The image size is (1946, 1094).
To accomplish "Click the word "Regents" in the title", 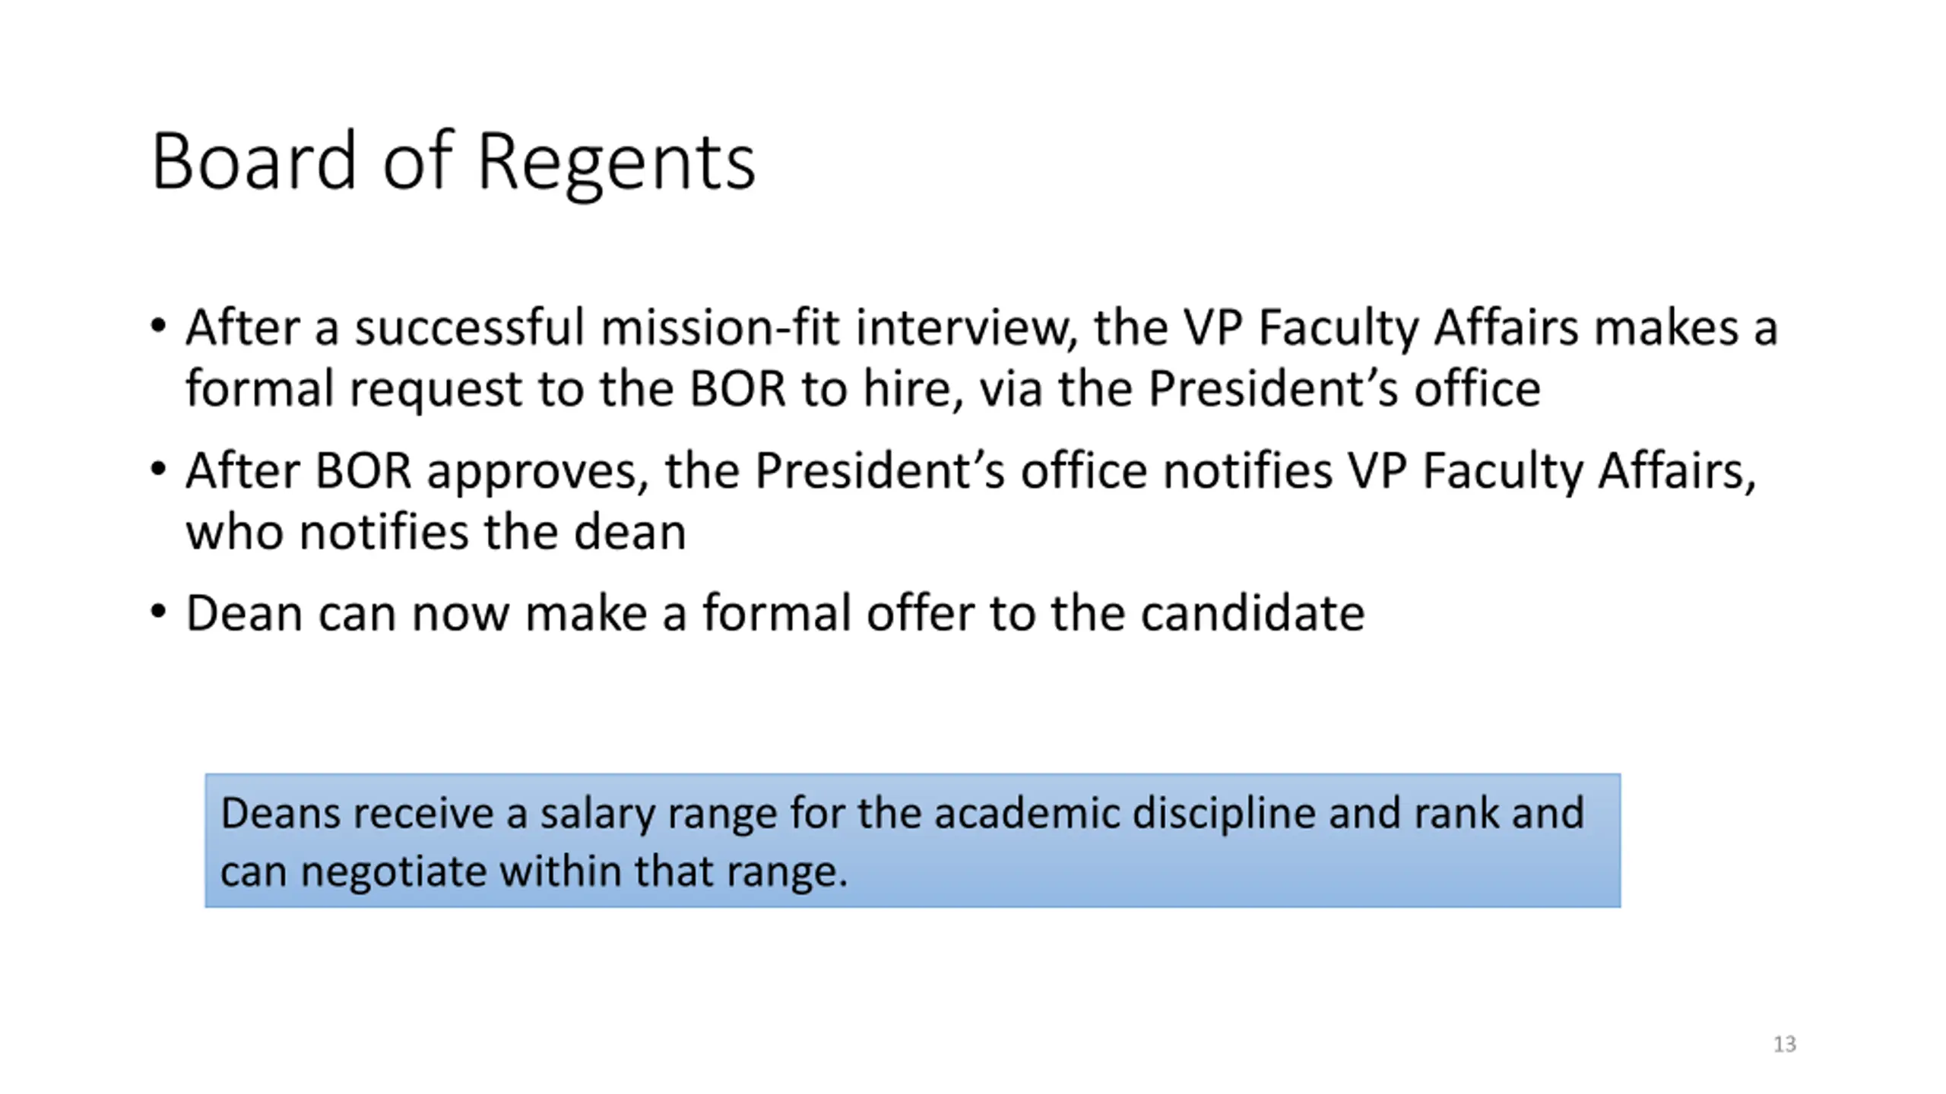I will click(616, 163).
